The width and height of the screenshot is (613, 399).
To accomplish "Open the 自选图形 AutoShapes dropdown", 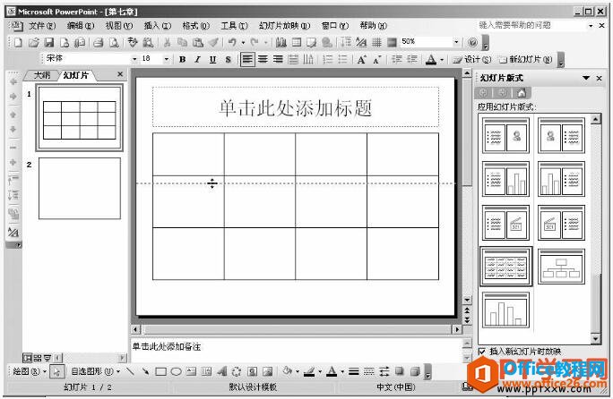I will coord(95,371).
